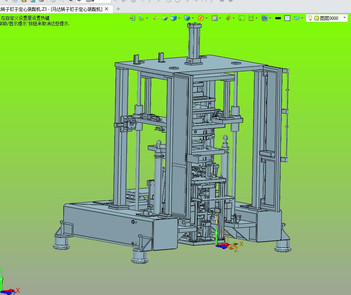The width and height of the screenshot is (351, 295).
Task: Expand the crosshair target dropdown arrow
Action: click(x=234, y=18)
